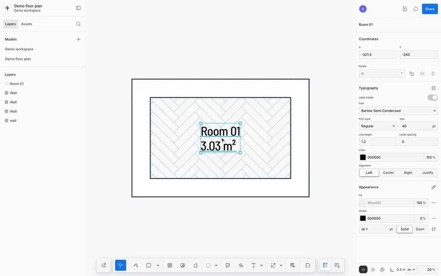The image size is (441, 276).
Task: Set text alignment to Justify
Action: tap(428, 173)
